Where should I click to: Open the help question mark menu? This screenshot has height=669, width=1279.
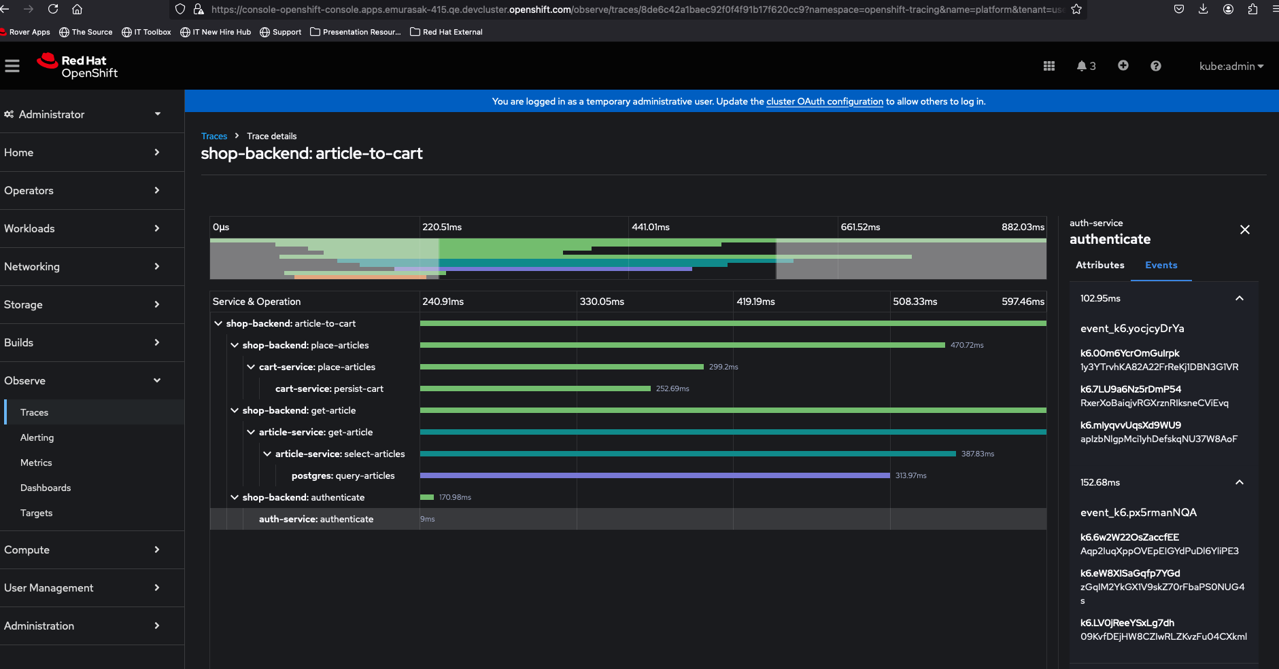tap(1156, 66)
